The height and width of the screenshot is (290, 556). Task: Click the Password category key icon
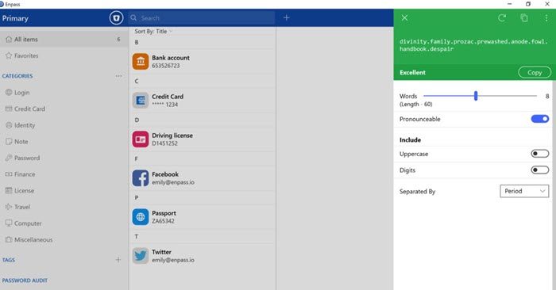[9, 158]
